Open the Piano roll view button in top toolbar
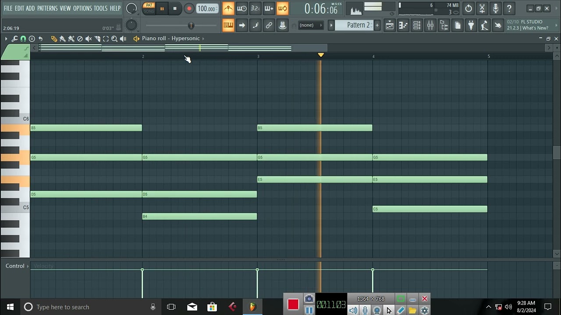The width and height of the screenshot is (561, 315). [403, 25]
